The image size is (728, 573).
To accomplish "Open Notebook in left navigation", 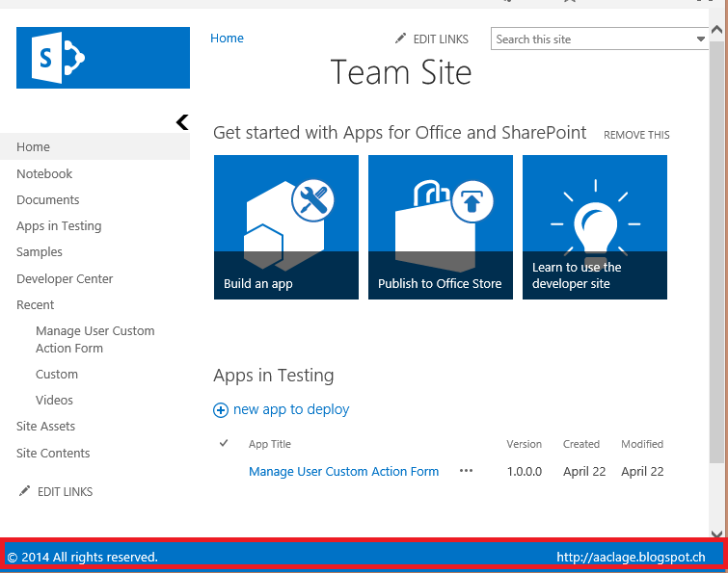I will [44, 174].
